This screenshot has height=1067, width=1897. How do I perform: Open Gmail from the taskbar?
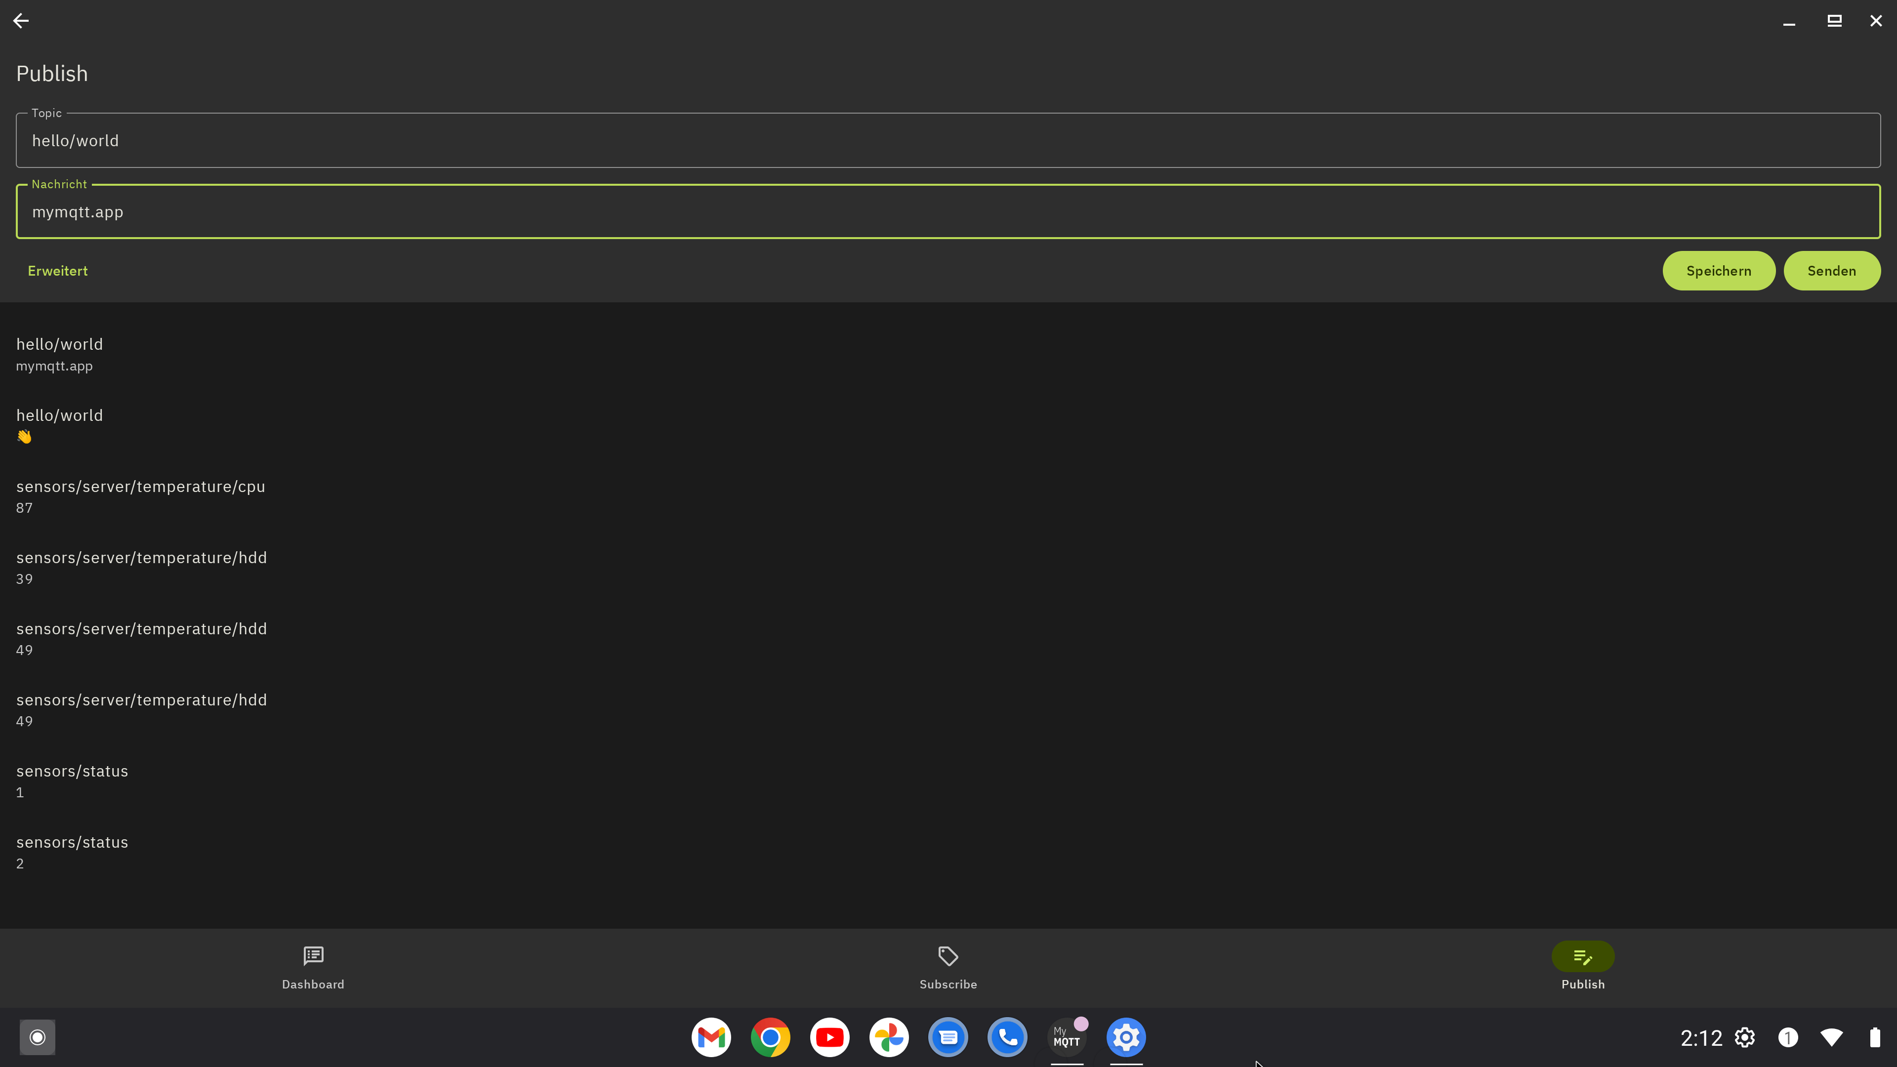711,1037
